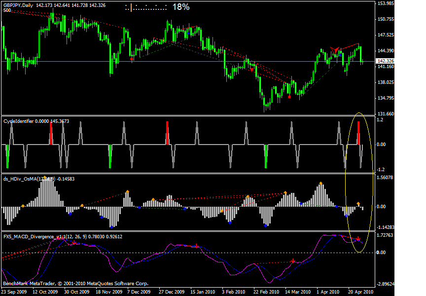Select the 30 Oct 2009 date label

76,292
